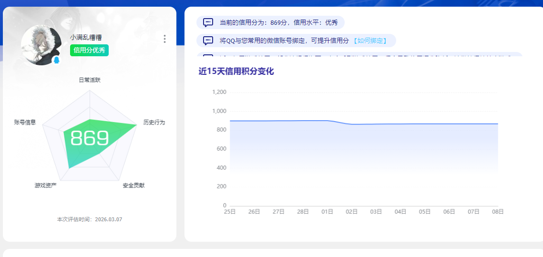
Task: Click the 08日 x-axis label
Action: click(x=498, y=212)
